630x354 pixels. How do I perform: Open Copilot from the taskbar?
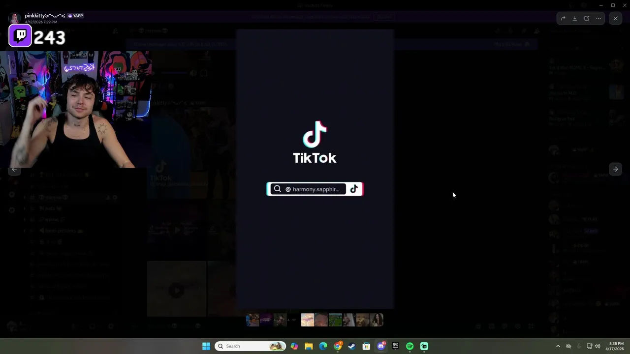[294, 346]
